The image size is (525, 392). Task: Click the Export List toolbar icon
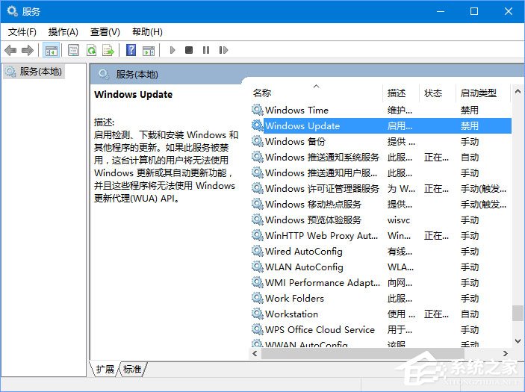[108, 51]
